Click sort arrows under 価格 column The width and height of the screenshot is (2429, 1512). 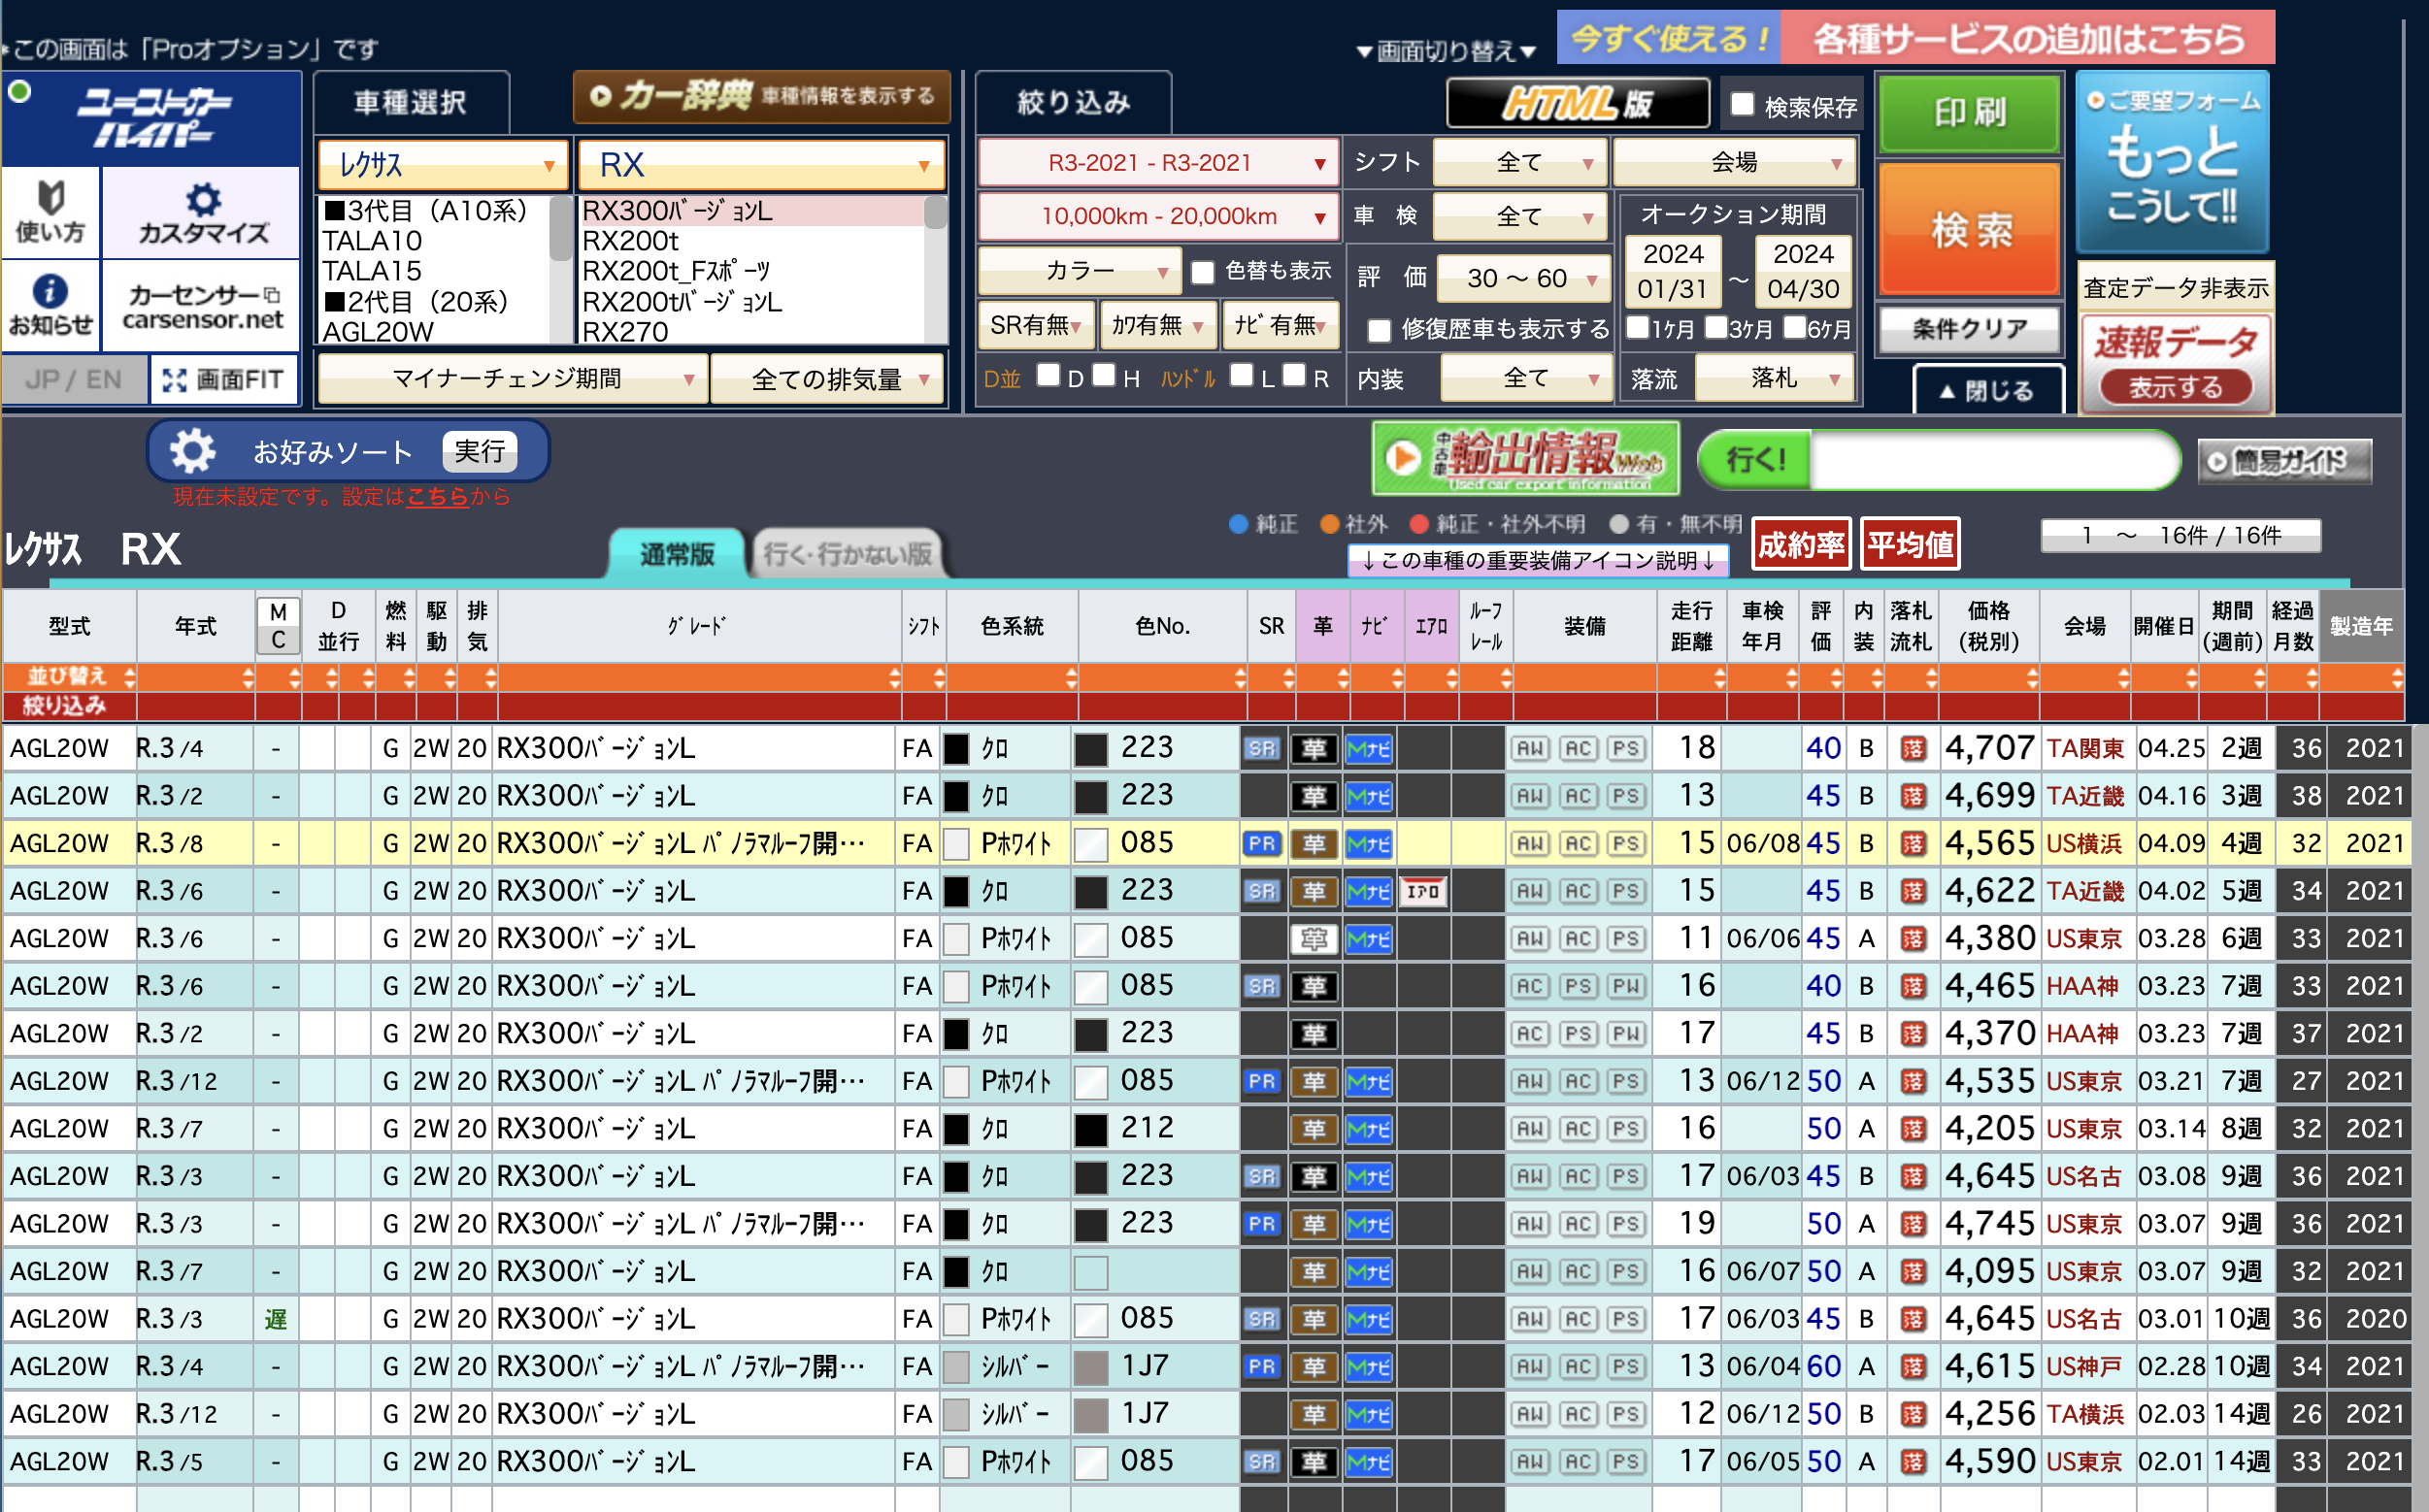pos(2032,678)
